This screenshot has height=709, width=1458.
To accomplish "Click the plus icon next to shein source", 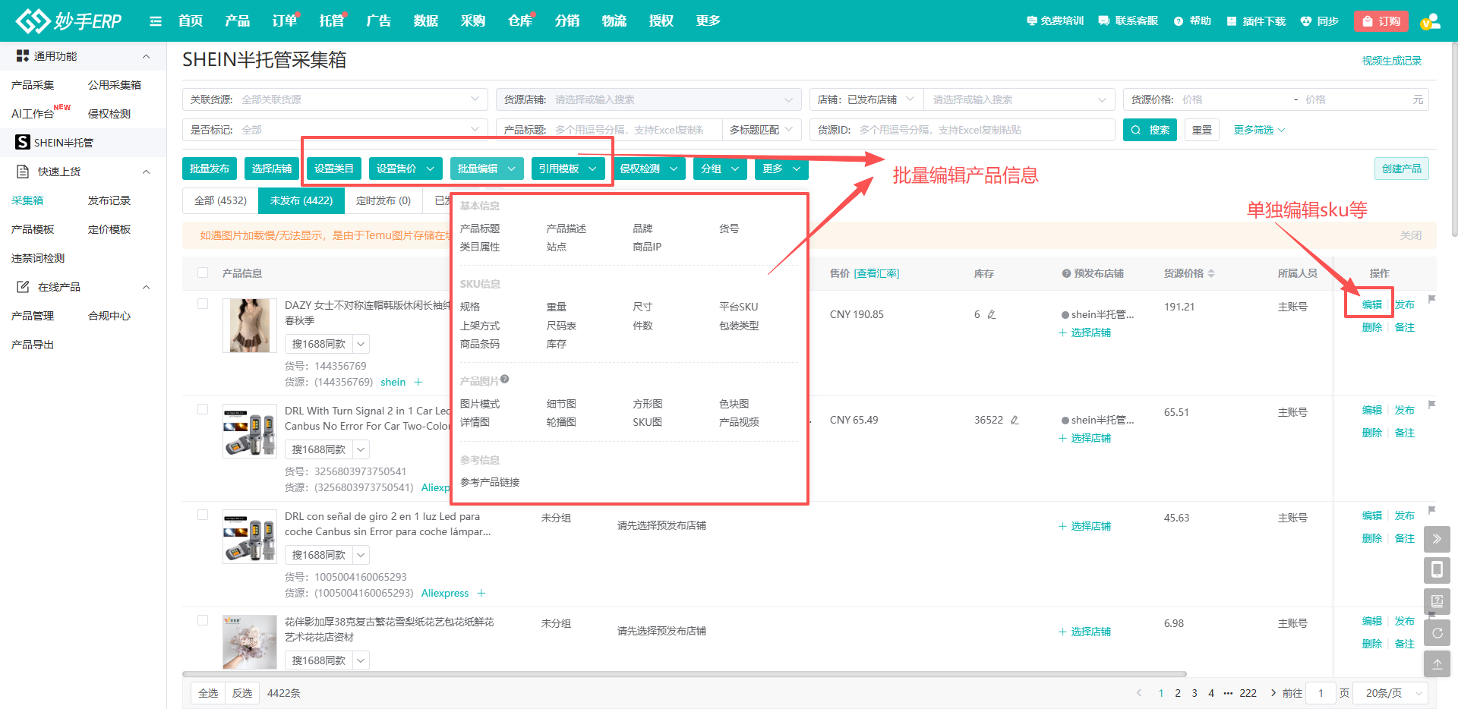I will (x=418, y=382).
